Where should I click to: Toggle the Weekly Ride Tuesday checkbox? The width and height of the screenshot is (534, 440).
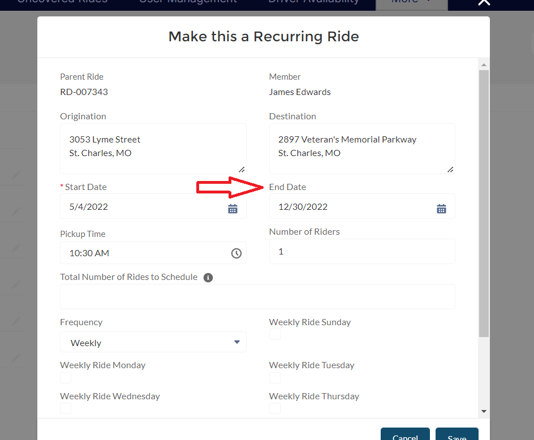(x=275, y=378)
